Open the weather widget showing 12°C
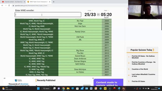This screenshot has width=162, height=91. coord(7,88)
